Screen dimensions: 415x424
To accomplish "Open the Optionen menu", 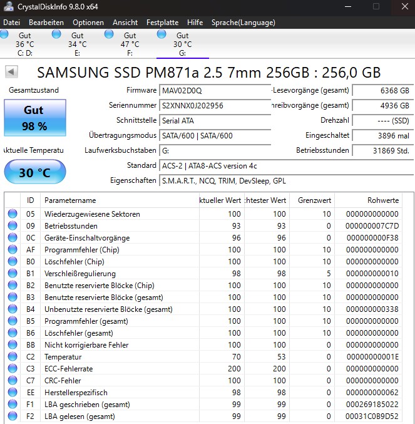I will coord(88,23).
